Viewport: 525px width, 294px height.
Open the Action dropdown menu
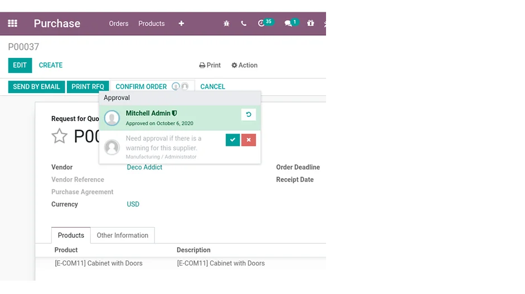244,65
